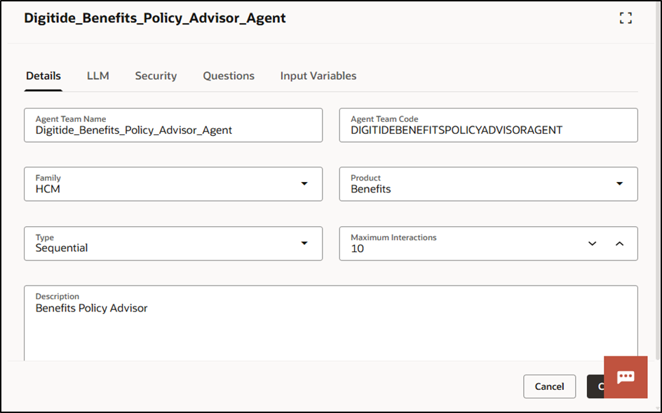Expand dialog with the fullscreen icon
Viewport: 662px width, 413px height.
point(626,18)
